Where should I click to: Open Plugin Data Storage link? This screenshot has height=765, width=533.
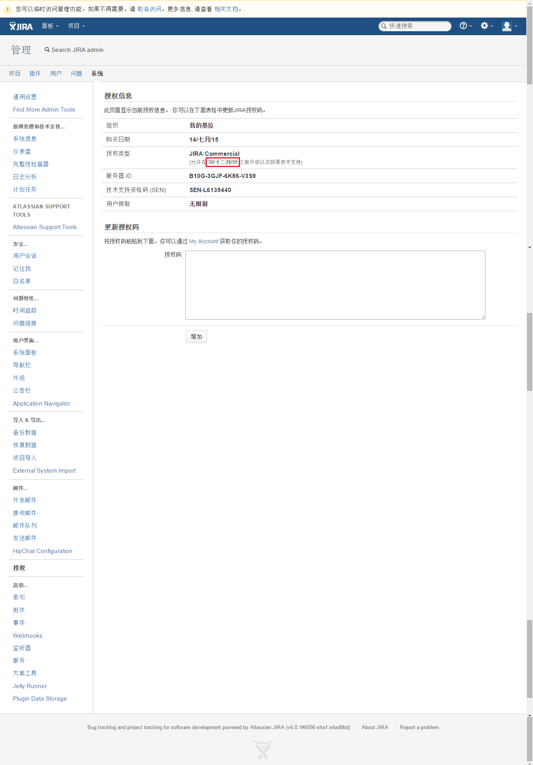40,699
